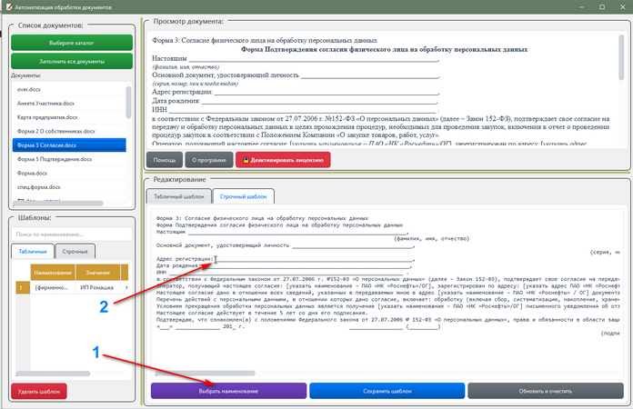Maximize the application window
The image size is (633, 409).
(601, 7)
